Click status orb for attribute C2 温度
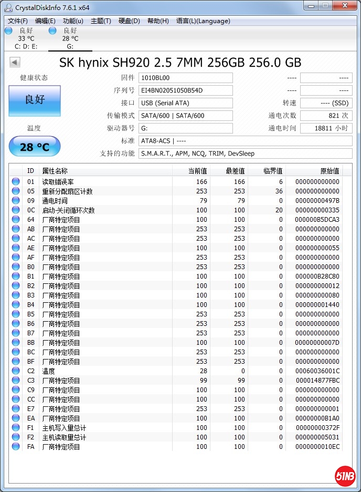361x492 pixels. pos(16,371)
